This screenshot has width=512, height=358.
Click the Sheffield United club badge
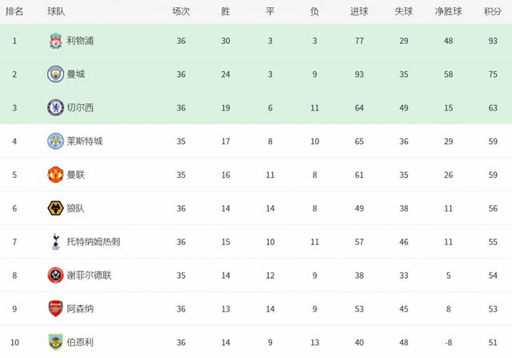tap(55, 276)
